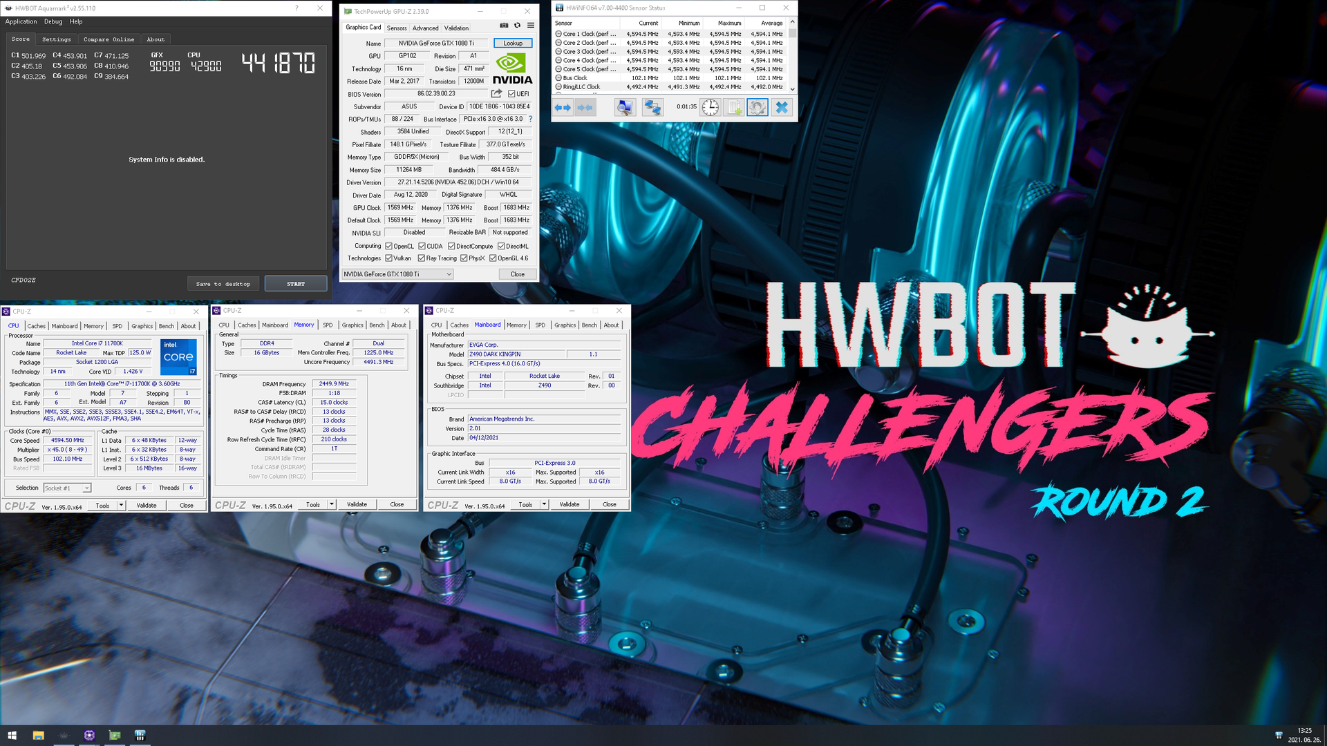The width and height of the screenshot is (1327, 746).
Task: Open the Bench tab in CPU-Z Mainboard window
Action: pos(590,325)
